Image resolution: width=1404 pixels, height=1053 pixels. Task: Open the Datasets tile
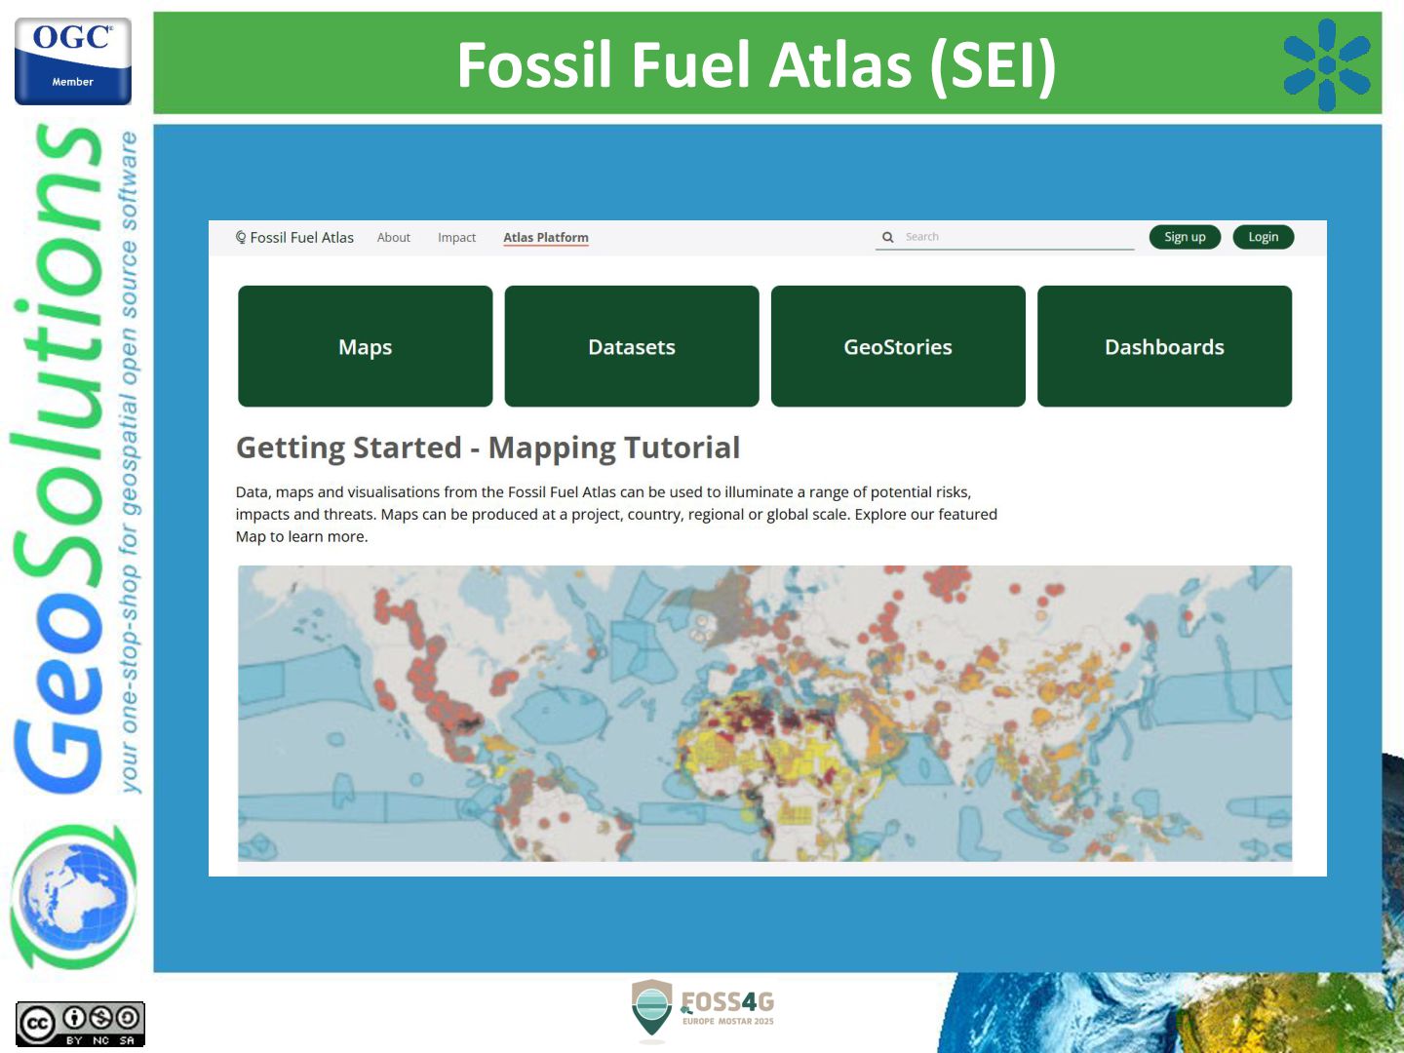point(632,346)
